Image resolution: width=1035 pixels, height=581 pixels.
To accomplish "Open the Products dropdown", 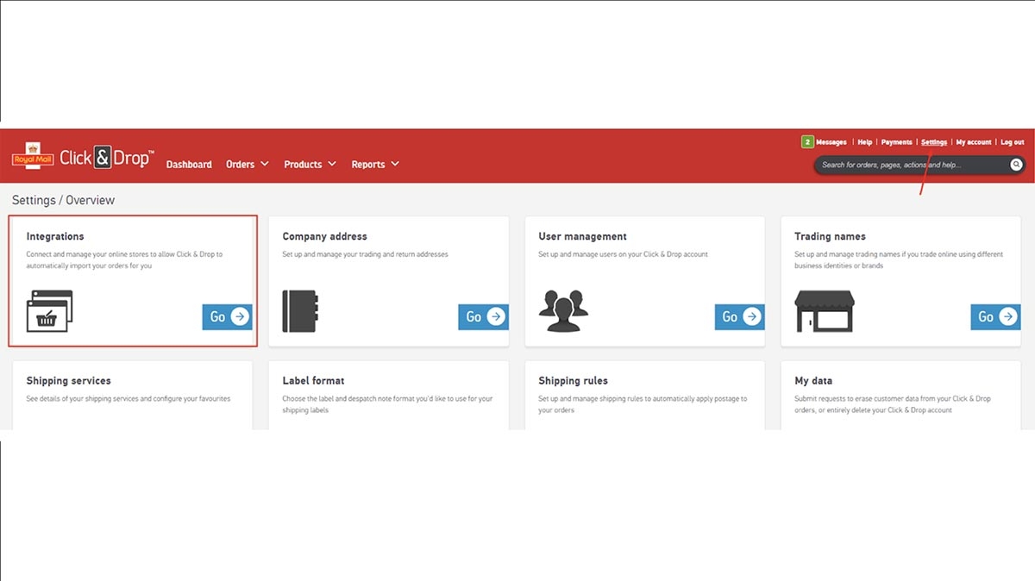I will (x=309, y=164).
